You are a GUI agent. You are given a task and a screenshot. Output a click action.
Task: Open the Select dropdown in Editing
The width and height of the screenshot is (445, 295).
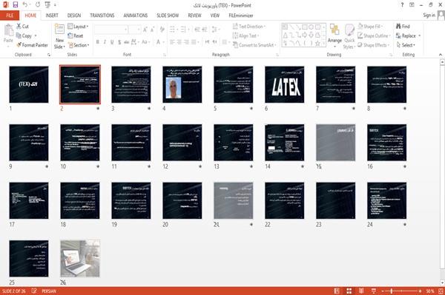coord(406,45)
